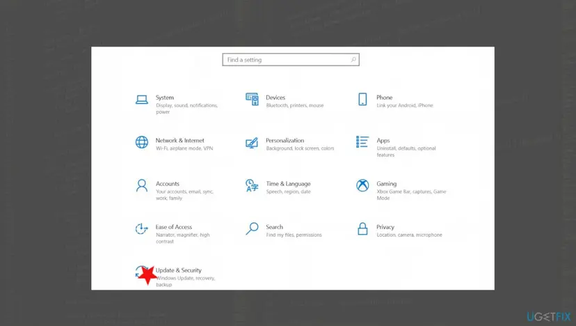Open the Gaming settings title
576x326 pixels.
(387, 184)
